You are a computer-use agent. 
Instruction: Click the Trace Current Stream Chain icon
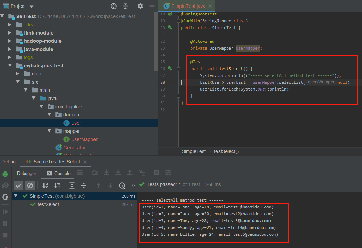[x=168, y=173]
